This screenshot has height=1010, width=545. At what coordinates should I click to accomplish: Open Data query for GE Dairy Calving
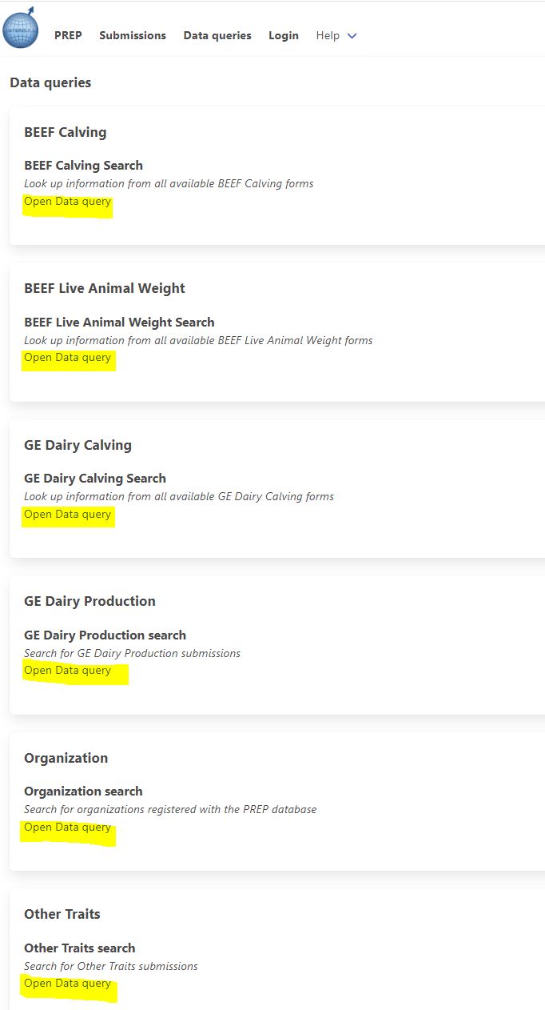(x=67, y=515)
